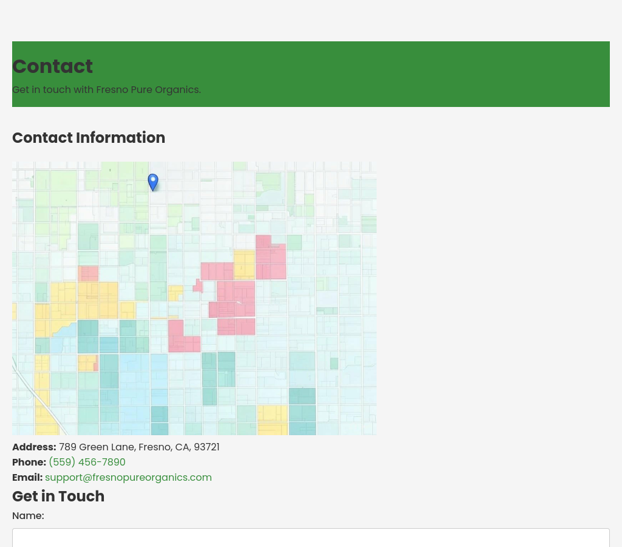Click the "Contact" page heading
Viewport: 622px width, 547px height.
pos(52,66)
